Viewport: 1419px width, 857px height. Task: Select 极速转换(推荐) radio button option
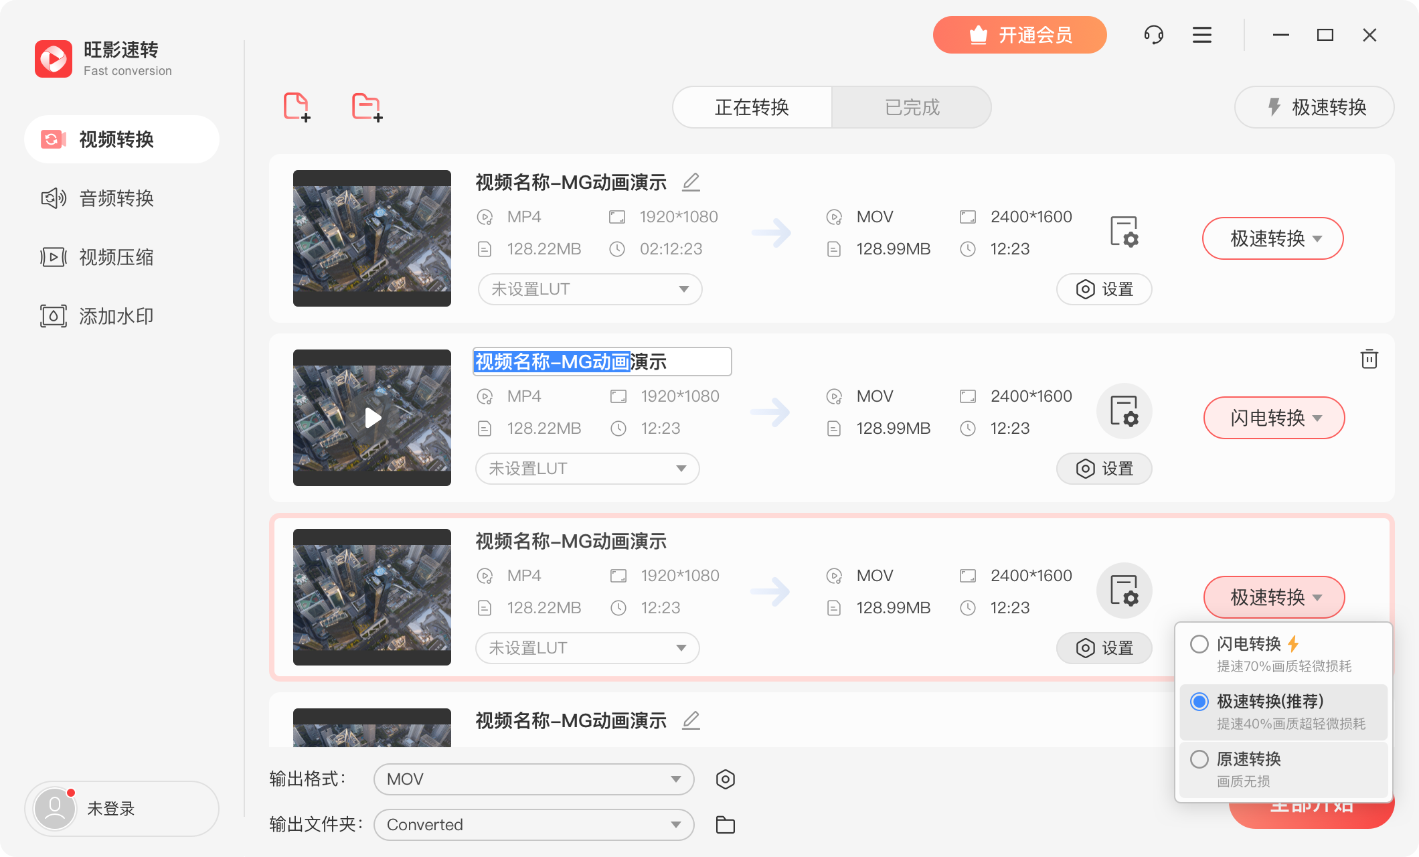click(x=1199, y=702)
